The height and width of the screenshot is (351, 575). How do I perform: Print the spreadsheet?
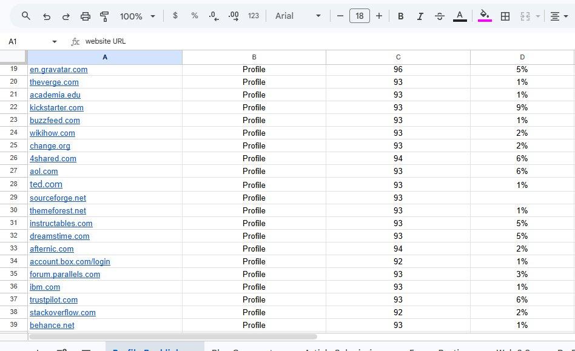click(x=86, y=16)
